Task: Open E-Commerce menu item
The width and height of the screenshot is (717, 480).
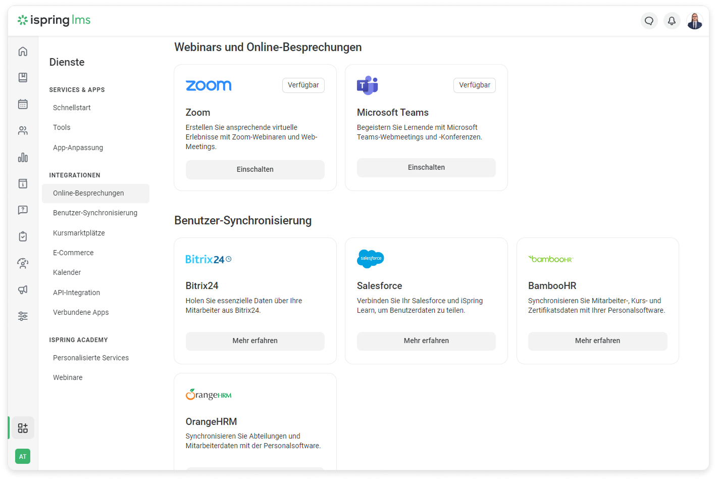Action: tap(73, 253)
